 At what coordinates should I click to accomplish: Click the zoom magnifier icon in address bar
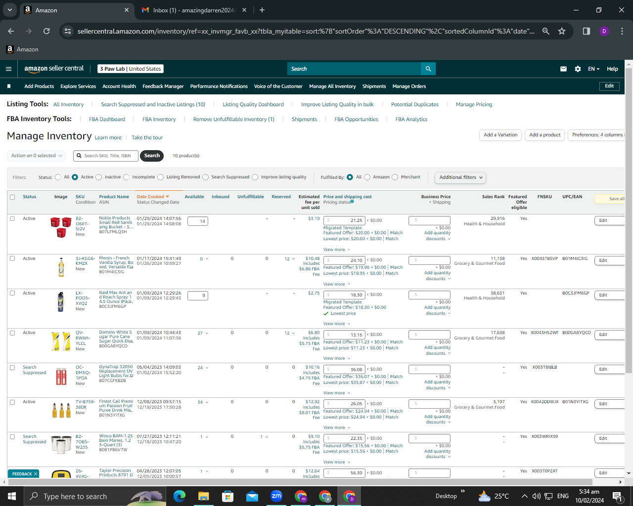(545, 31)
